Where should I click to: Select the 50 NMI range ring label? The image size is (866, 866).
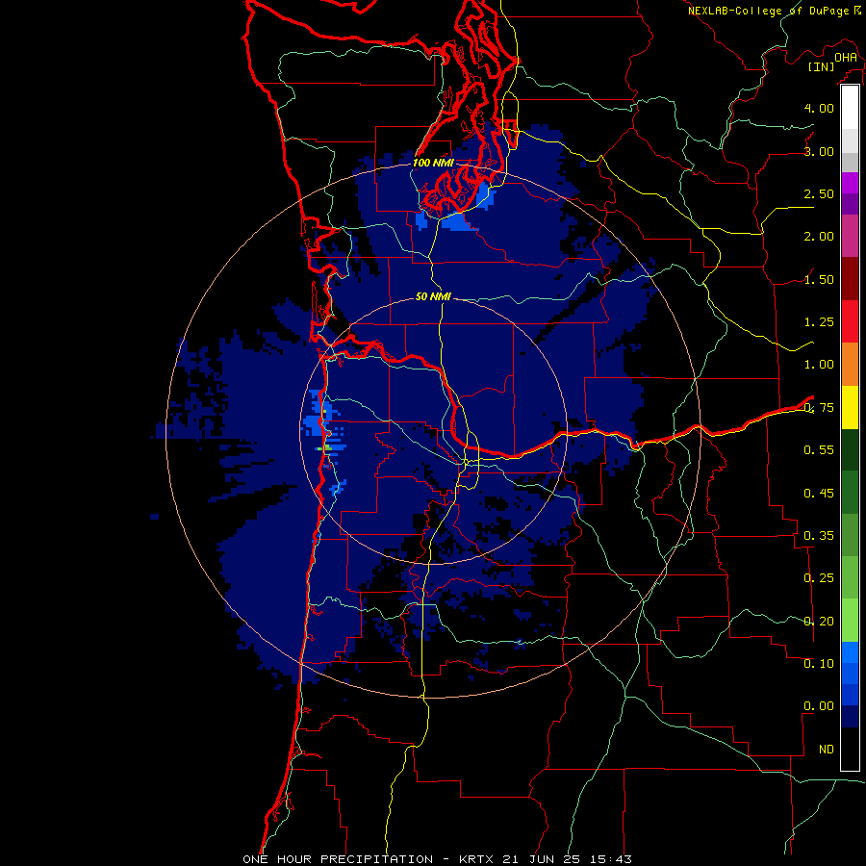433,296
